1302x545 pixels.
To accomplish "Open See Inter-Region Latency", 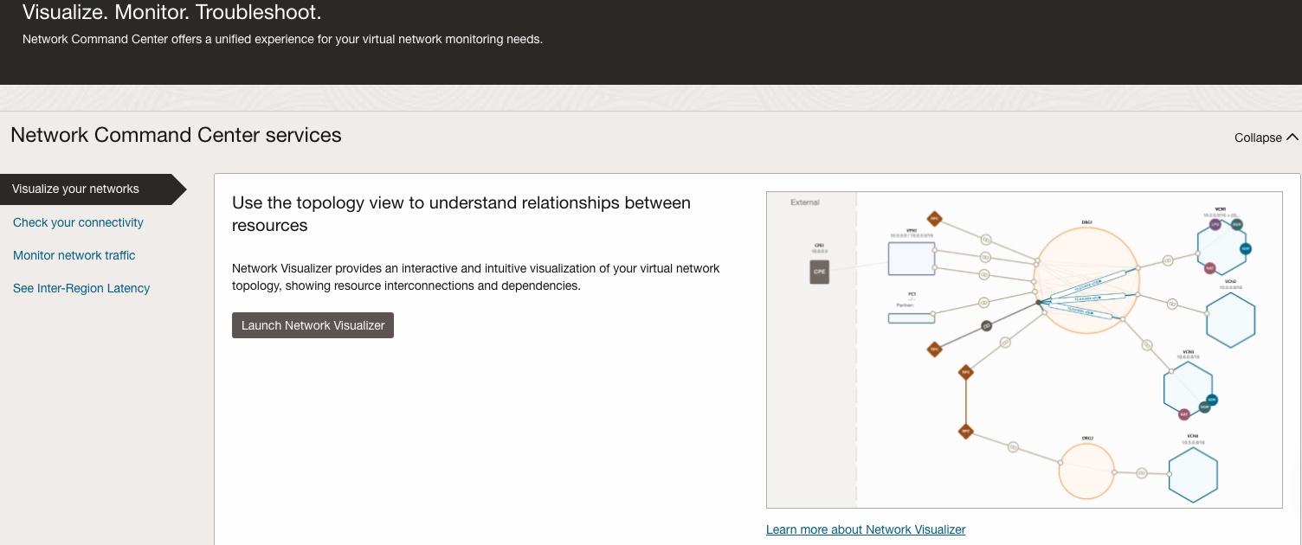I will point(81,288).
